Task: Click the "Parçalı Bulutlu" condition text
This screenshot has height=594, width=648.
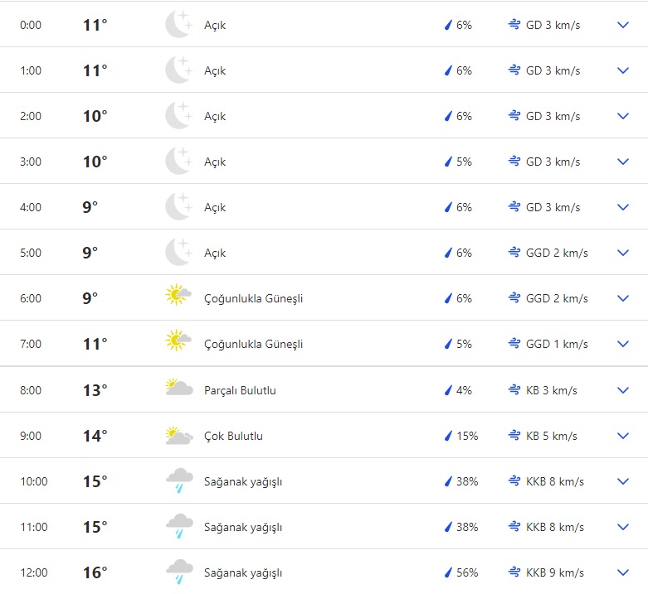Action: pos(240,390)
